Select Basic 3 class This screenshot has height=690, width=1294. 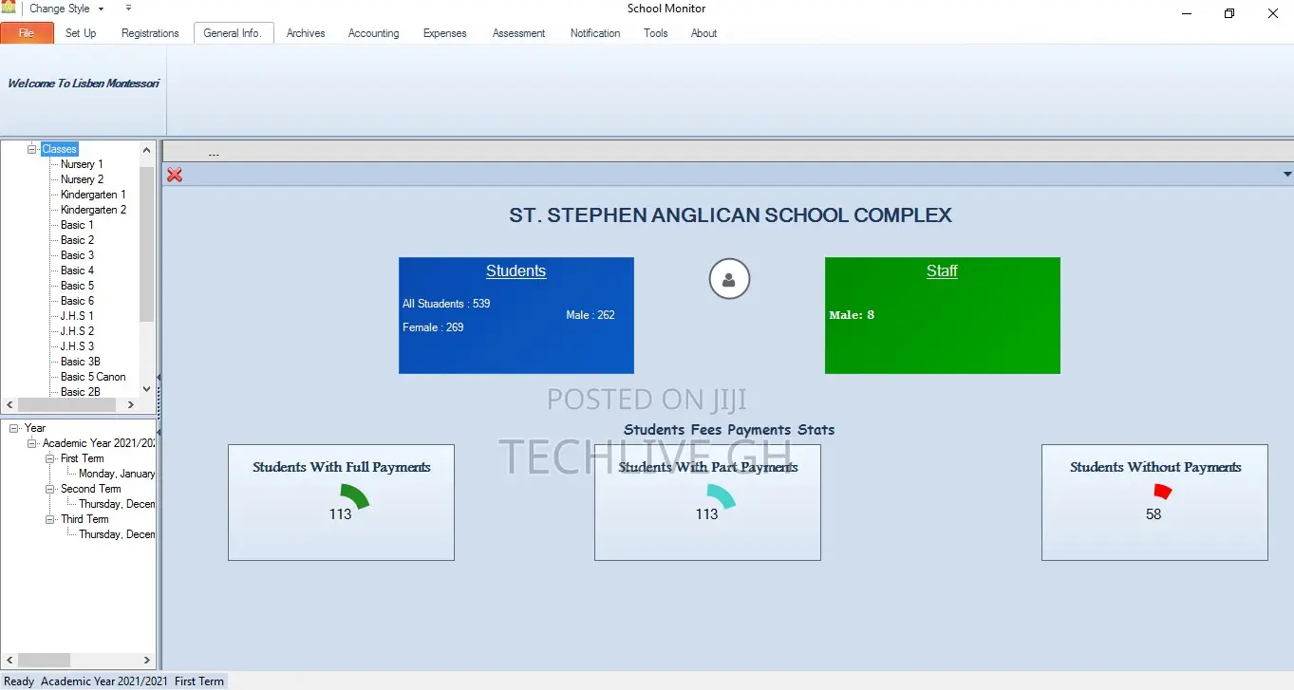pyautogui.click(x=77, y=255)
